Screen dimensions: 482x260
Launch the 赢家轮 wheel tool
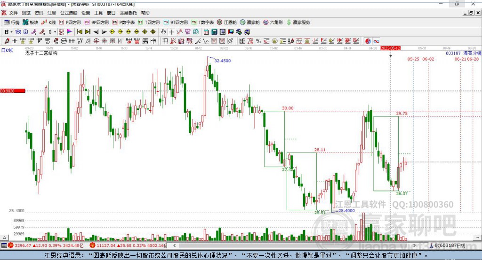[250, 22]
